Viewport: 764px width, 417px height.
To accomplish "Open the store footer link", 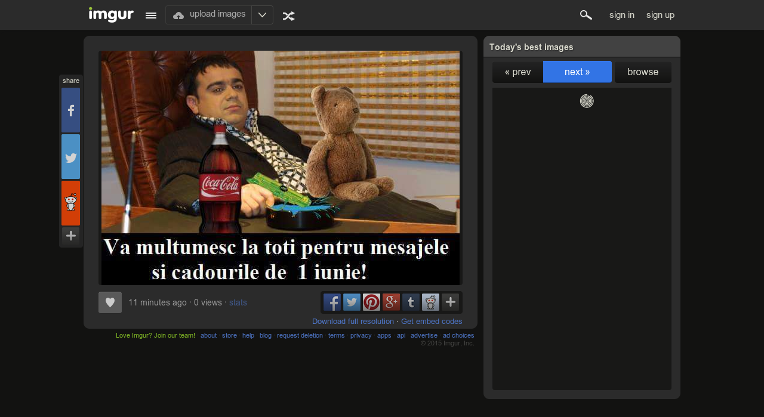I will [x=229, y=335].
